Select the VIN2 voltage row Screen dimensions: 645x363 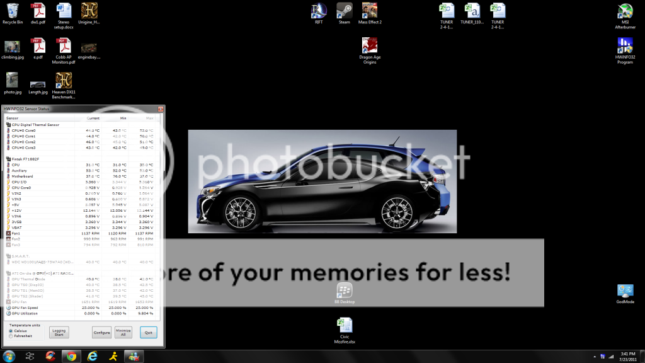coord(80,193)
